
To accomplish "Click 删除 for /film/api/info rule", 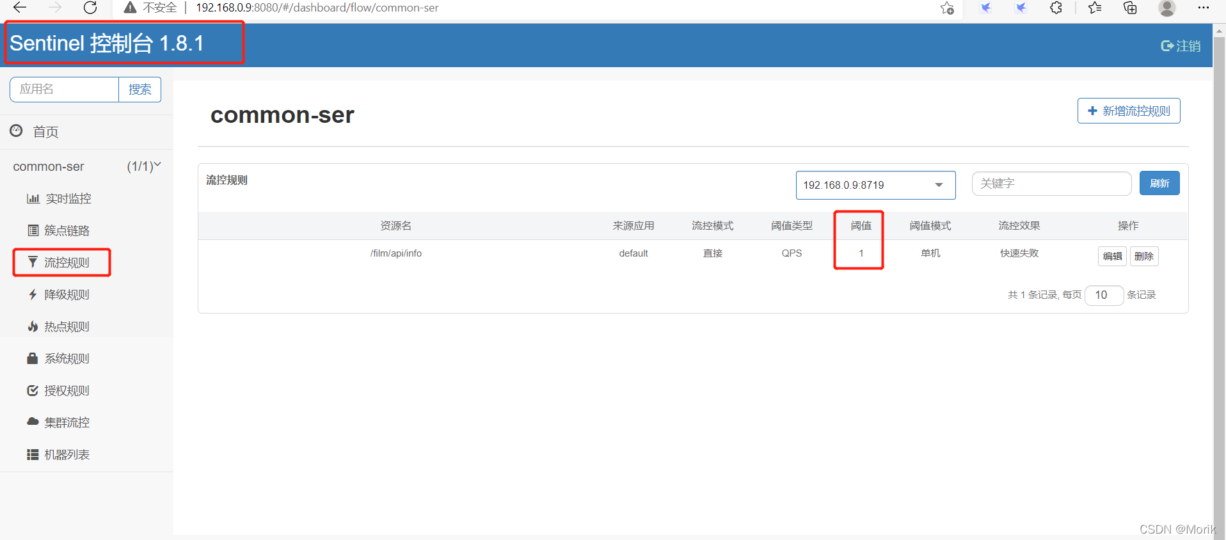I will [1143, 256].
